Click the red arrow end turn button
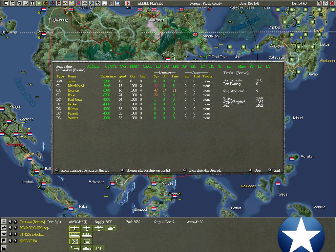The height and width of the screenshot is (252, 336). tap(128, 3)
